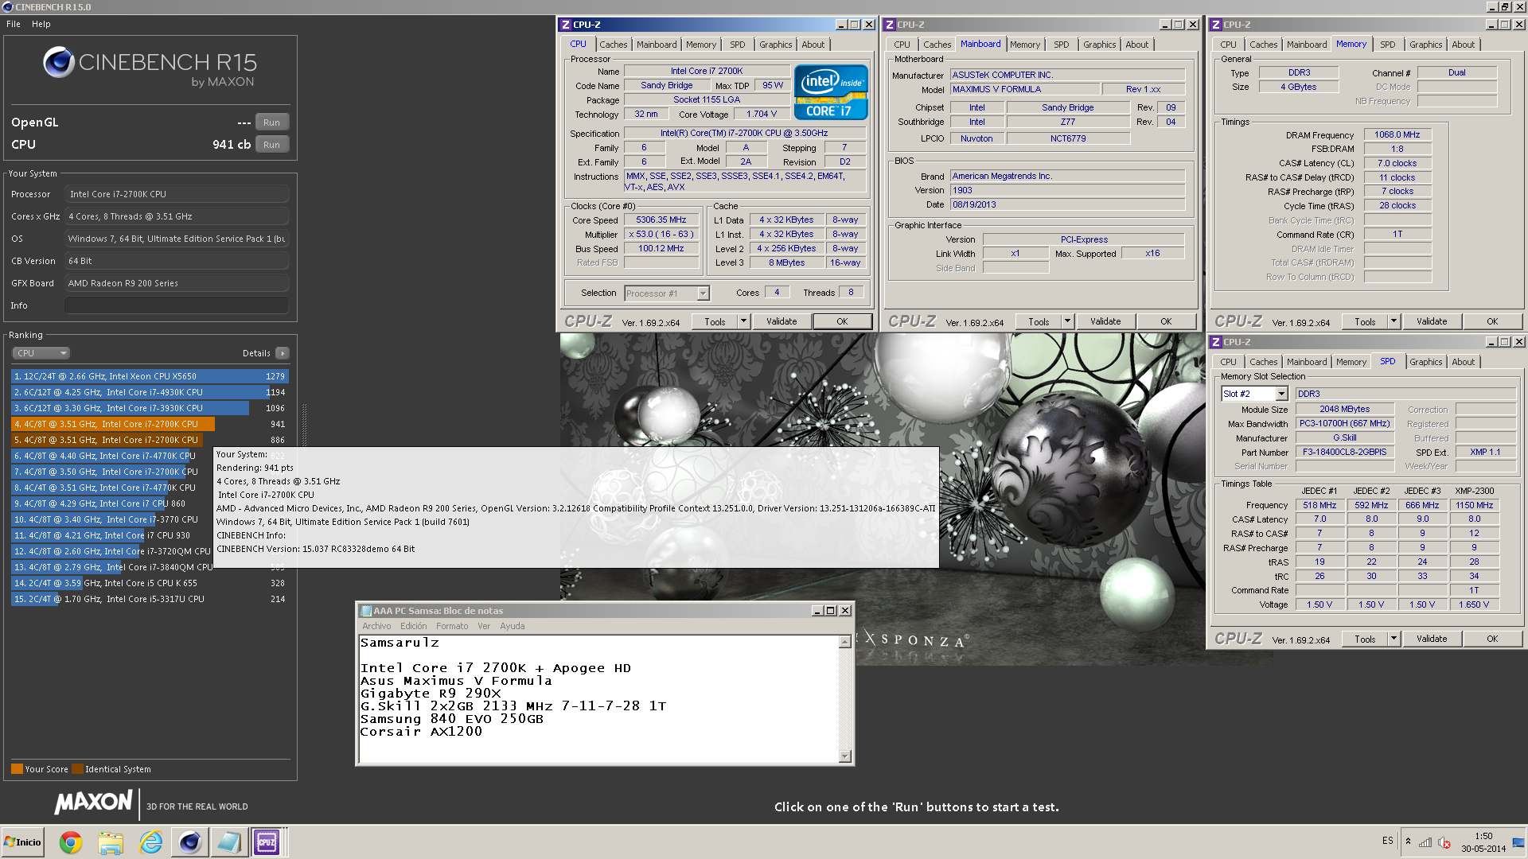Click the Notepad taskbar icon
The width and height of the screenshot is (1528, 859).
pyautogui.click(x=228, y=842)
